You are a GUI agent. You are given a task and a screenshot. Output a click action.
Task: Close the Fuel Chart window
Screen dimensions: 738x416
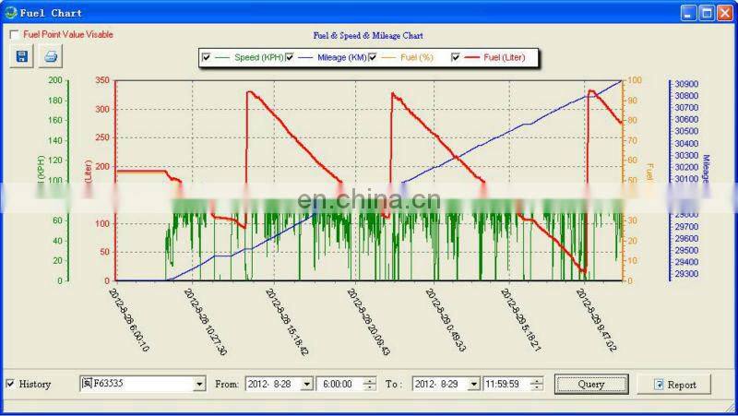tap(723, 13)
